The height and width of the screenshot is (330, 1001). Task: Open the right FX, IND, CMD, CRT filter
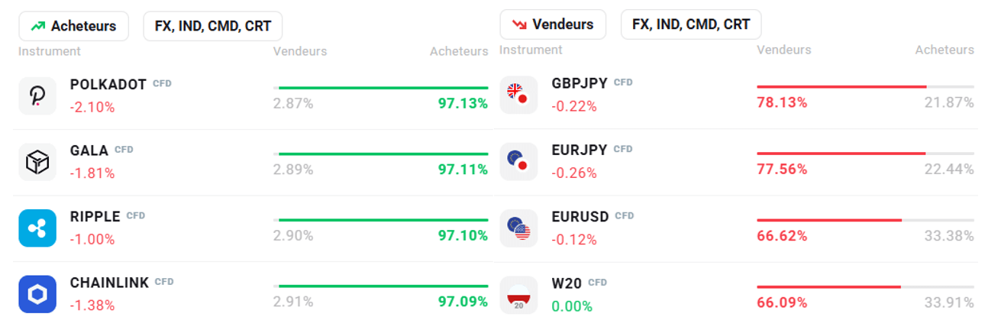pos(690,24)
